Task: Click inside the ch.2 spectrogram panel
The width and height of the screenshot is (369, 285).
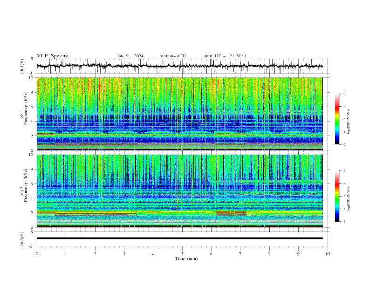Action: 180,191
